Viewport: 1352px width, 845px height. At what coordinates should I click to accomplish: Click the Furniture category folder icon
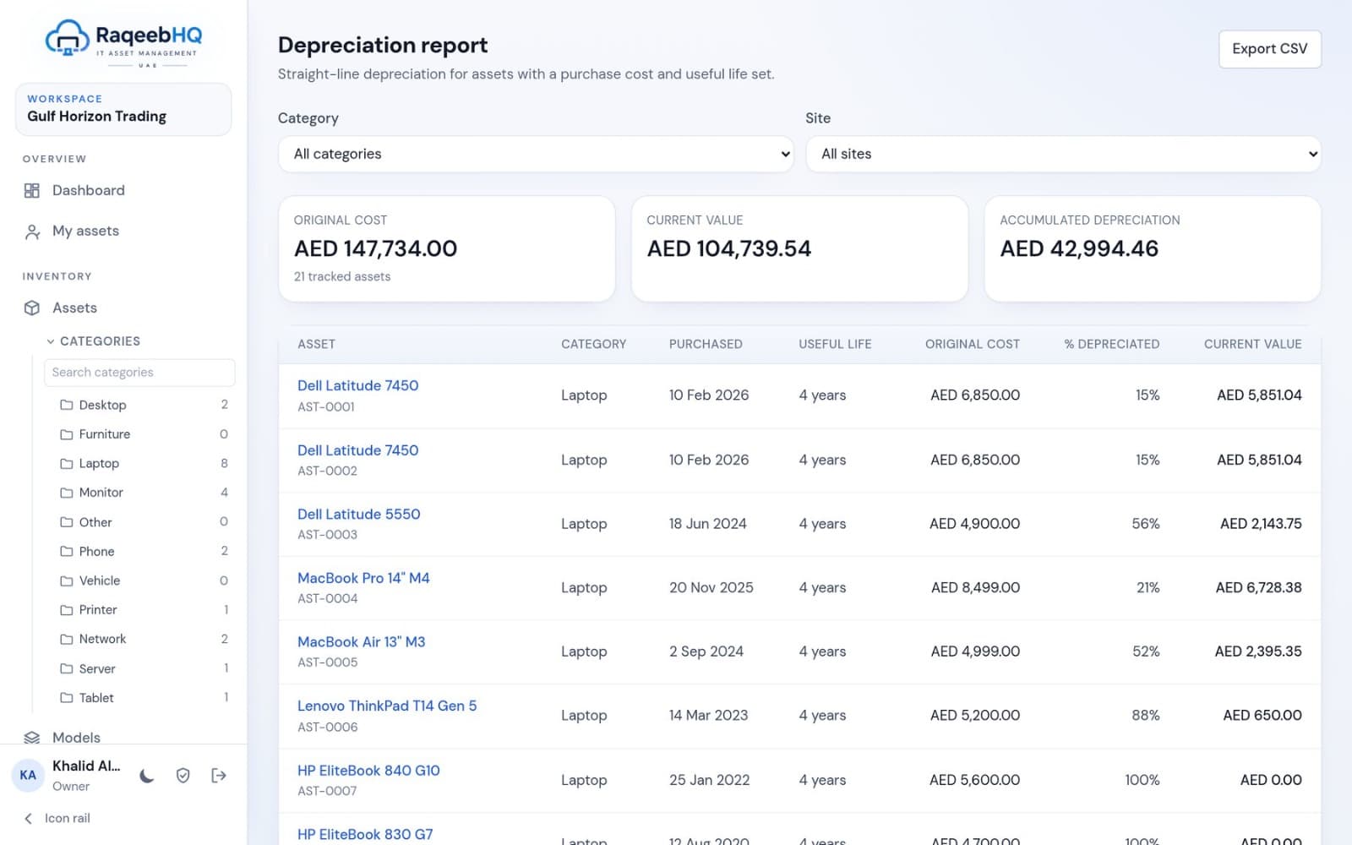(x=67, y=434)
